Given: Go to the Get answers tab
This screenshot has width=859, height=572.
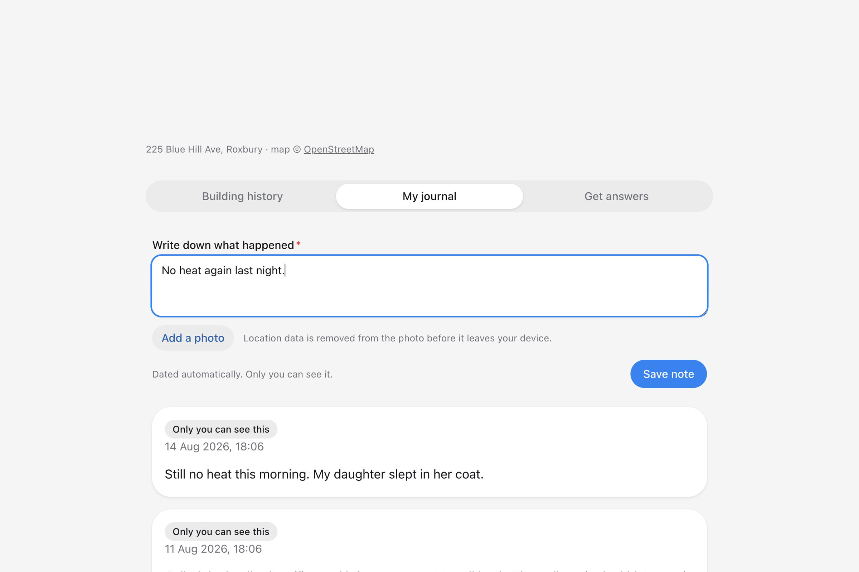Looking at the screenshot, I should pos(616,196).
